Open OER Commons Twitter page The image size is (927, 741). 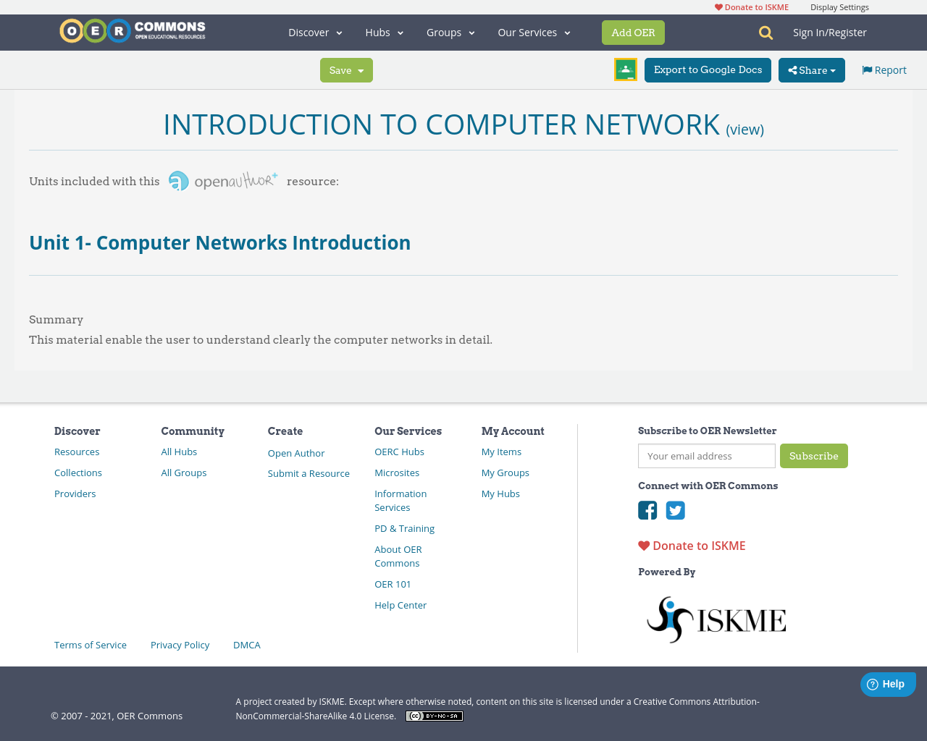[x=675, y=510]
